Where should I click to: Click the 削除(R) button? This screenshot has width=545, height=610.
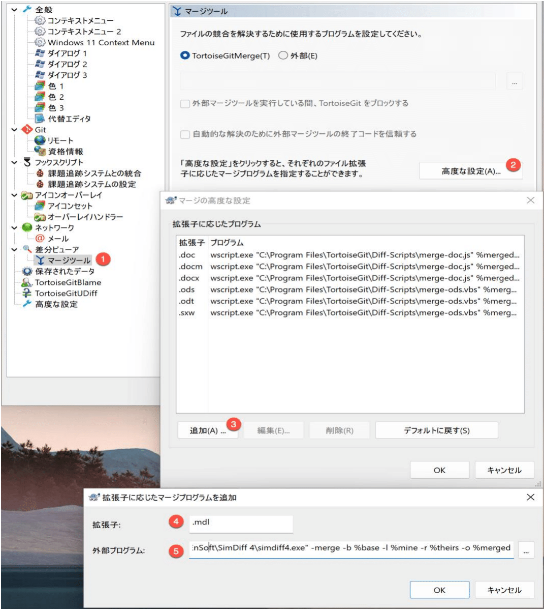pos(339,430)
